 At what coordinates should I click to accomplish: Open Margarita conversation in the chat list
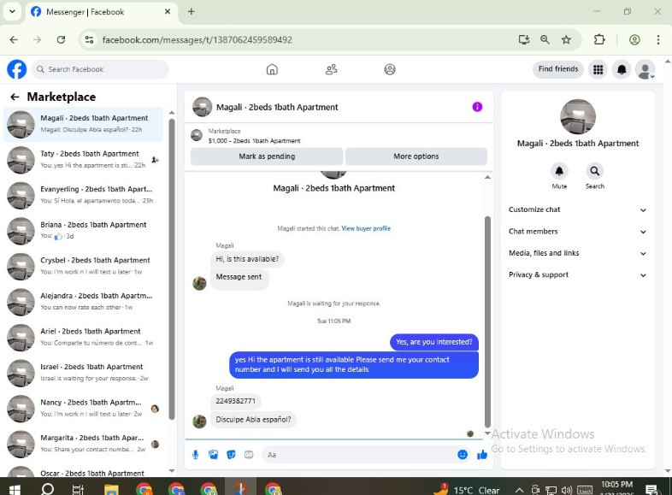pyautogui.click(x=83, y=445)
